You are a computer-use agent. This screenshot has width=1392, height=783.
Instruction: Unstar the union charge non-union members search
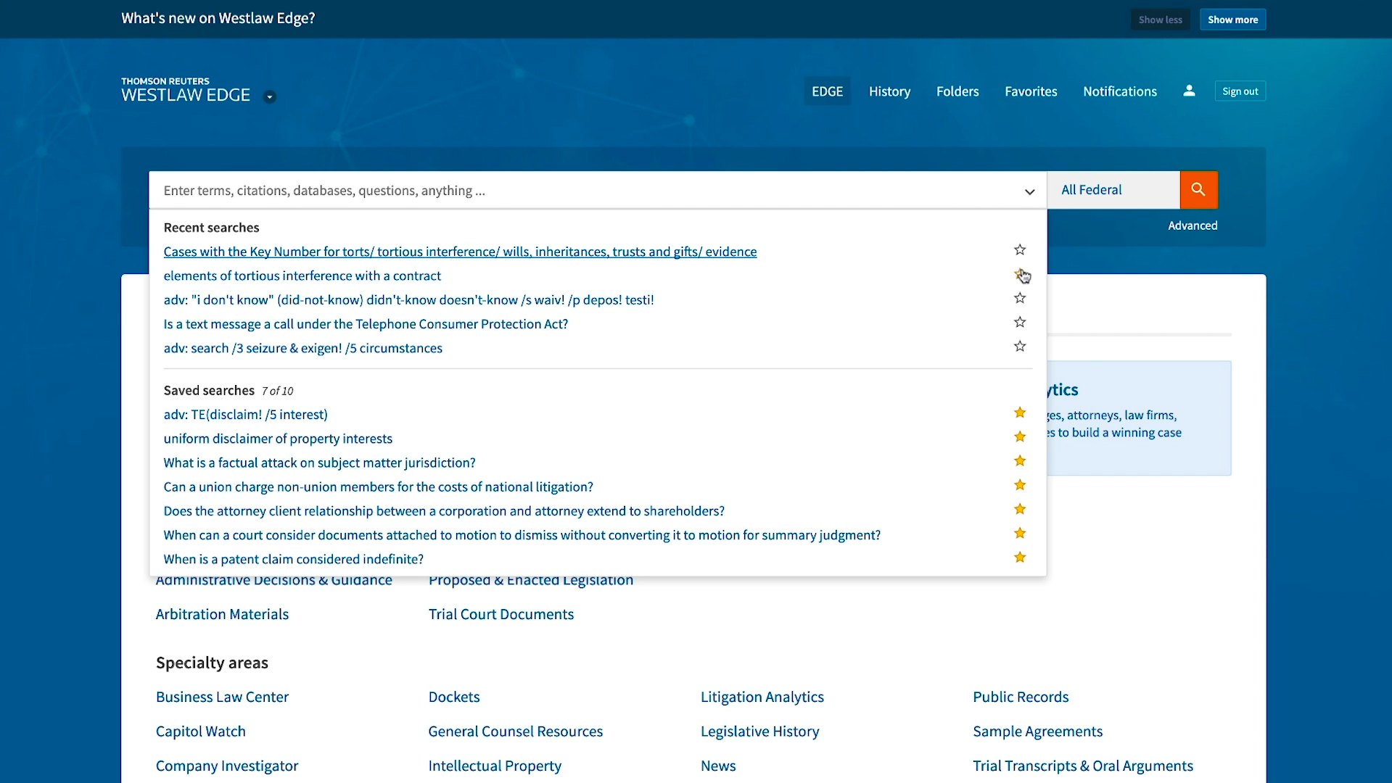click(1020, 485)
